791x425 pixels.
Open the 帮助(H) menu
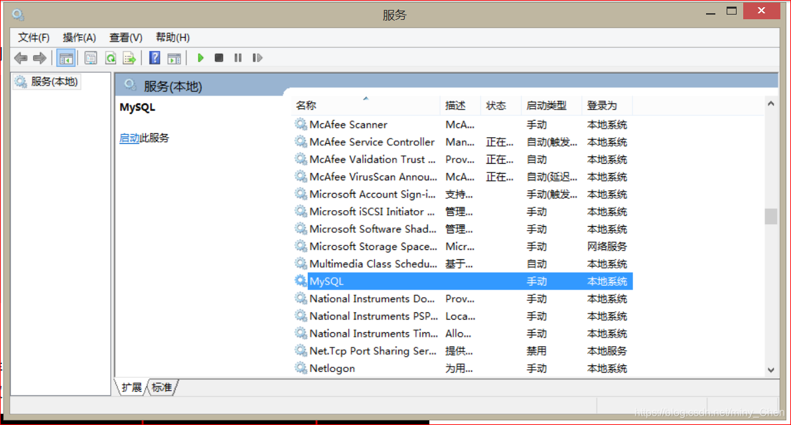[x=173, y=37]
